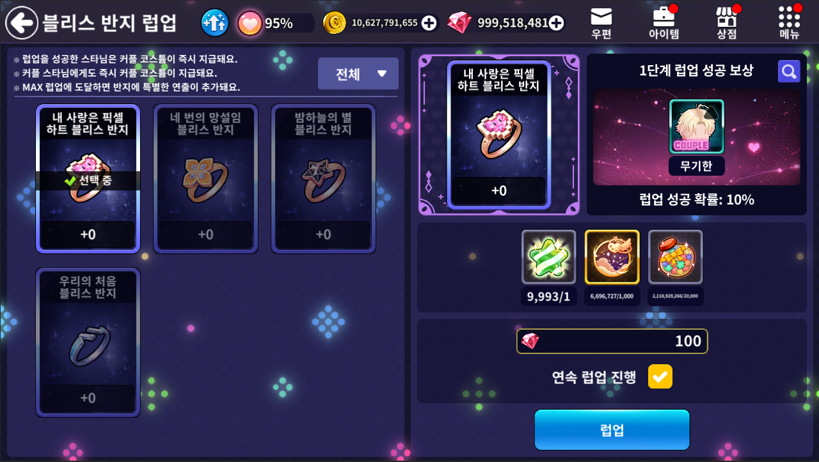
Task: Expand the 전체 filter dropdown
Action: (358, 73)
